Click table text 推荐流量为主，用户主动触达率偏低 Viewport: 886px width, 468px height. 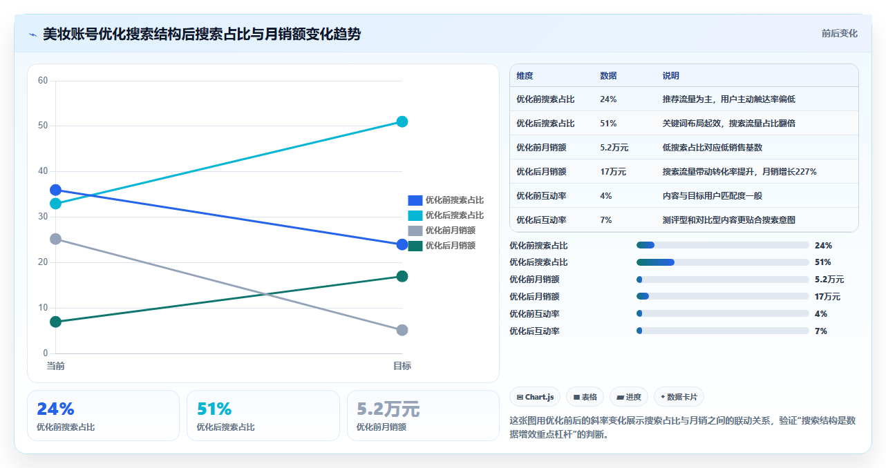click(729, 99)
